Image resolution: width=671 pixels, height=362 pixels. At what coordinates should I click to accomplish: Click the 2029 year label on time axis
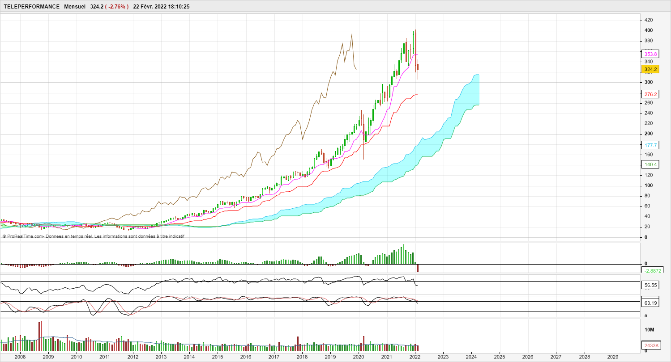tap(612, 357)
